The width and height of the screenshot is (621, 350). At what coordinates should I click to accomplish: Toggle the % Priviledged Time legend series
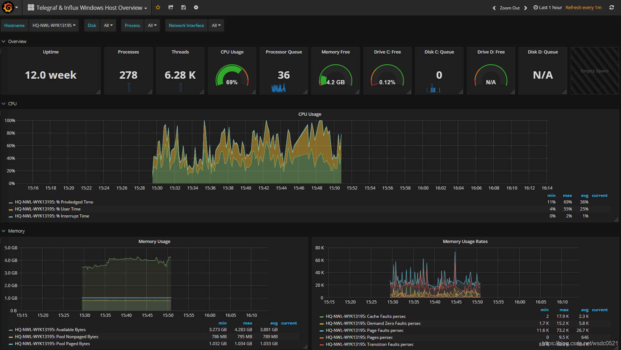tap(54, 202)
